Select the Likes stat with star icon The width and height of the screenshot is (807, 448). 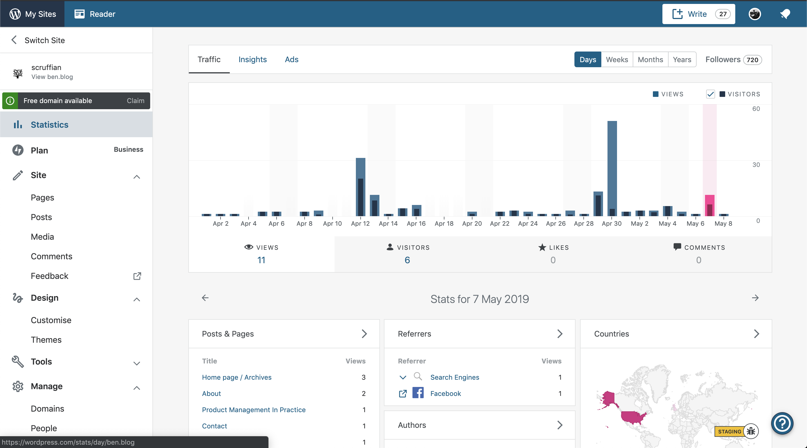[x=553, y=254]
